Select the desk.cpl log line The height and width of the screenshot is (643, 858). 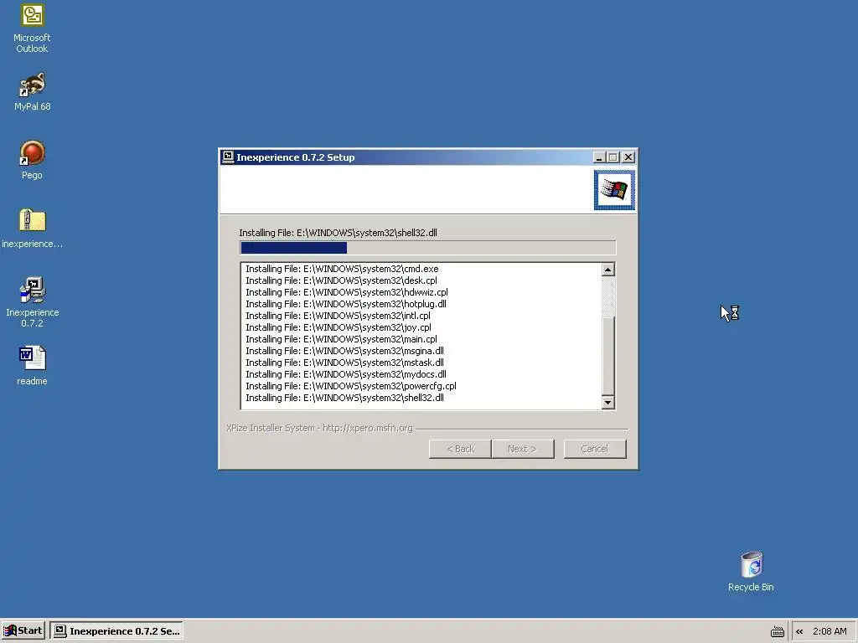click(x=342, y=280)
